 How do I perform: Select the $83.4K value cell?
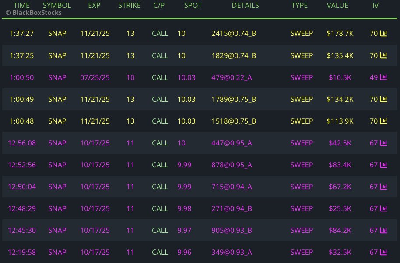[x=340, y=165]
